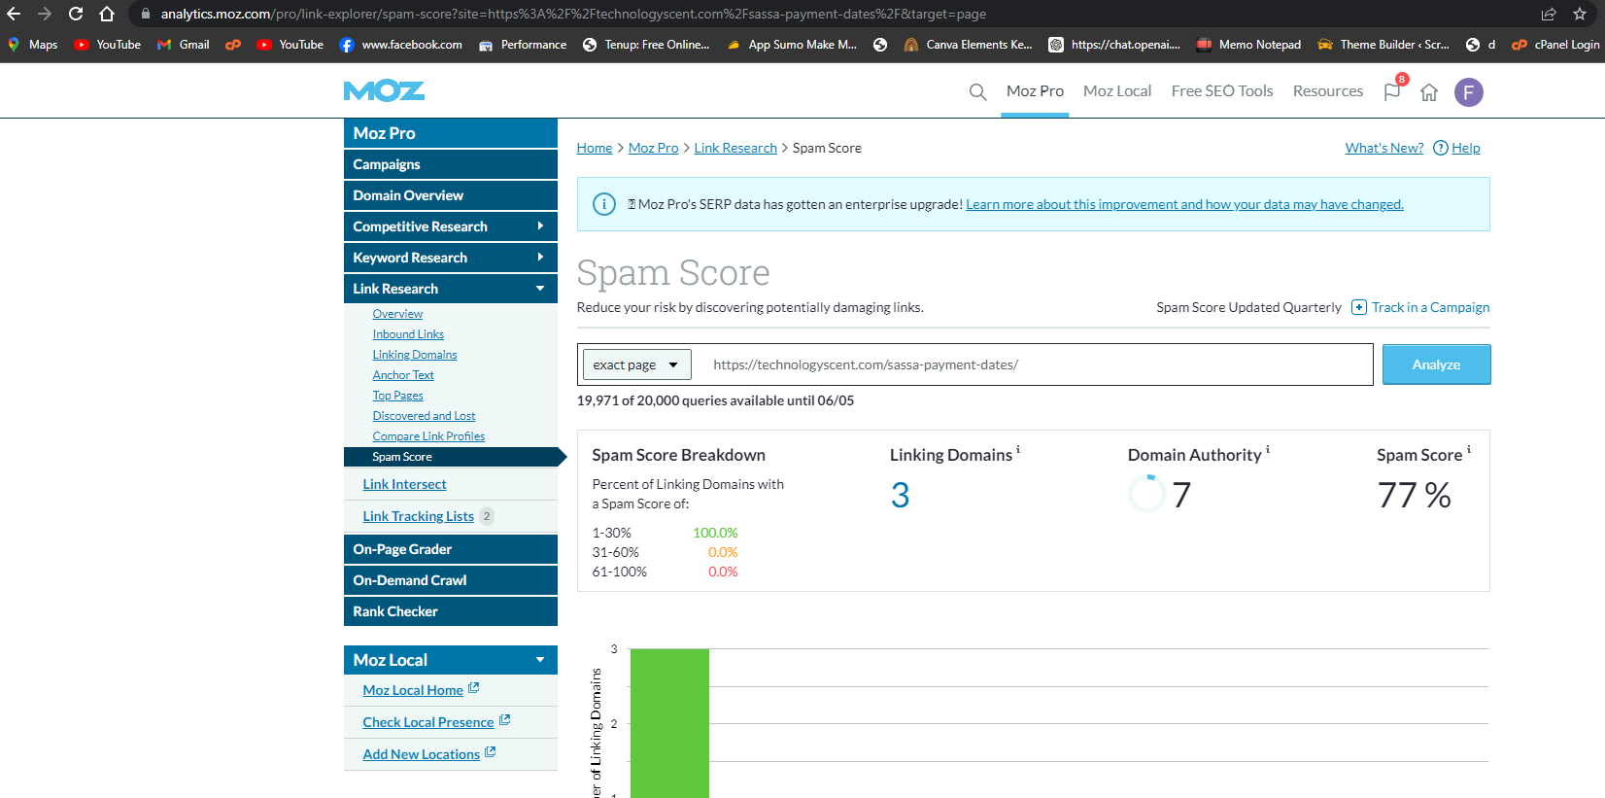The width and height of the screenshot is (1605, 798).
Task: Open the Anchor Text sidebar link
Action: [x=403, y=375]
